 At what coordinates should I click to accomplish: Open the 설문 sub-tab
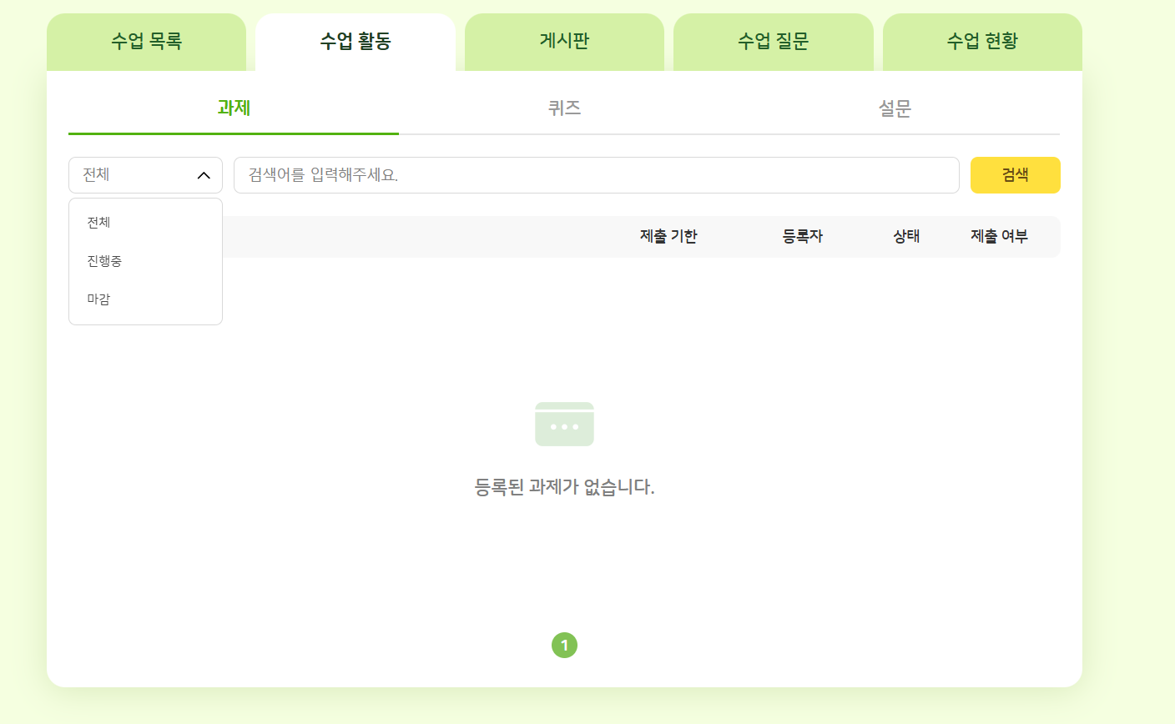[x=895, y=108]
